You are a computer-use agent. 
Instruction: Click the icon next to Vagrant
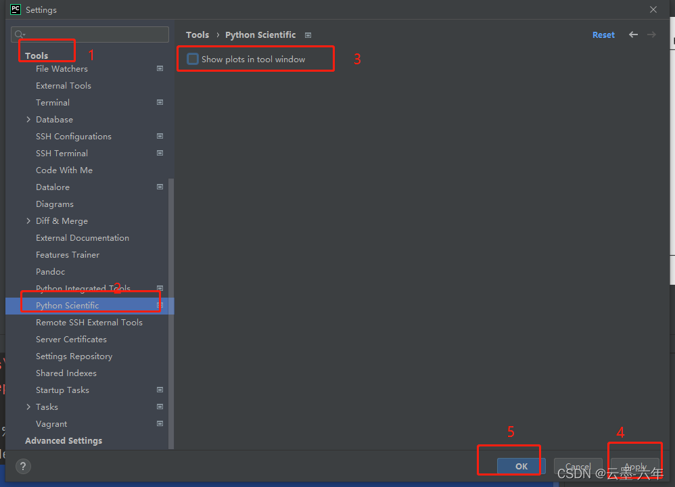click(160, 423)
